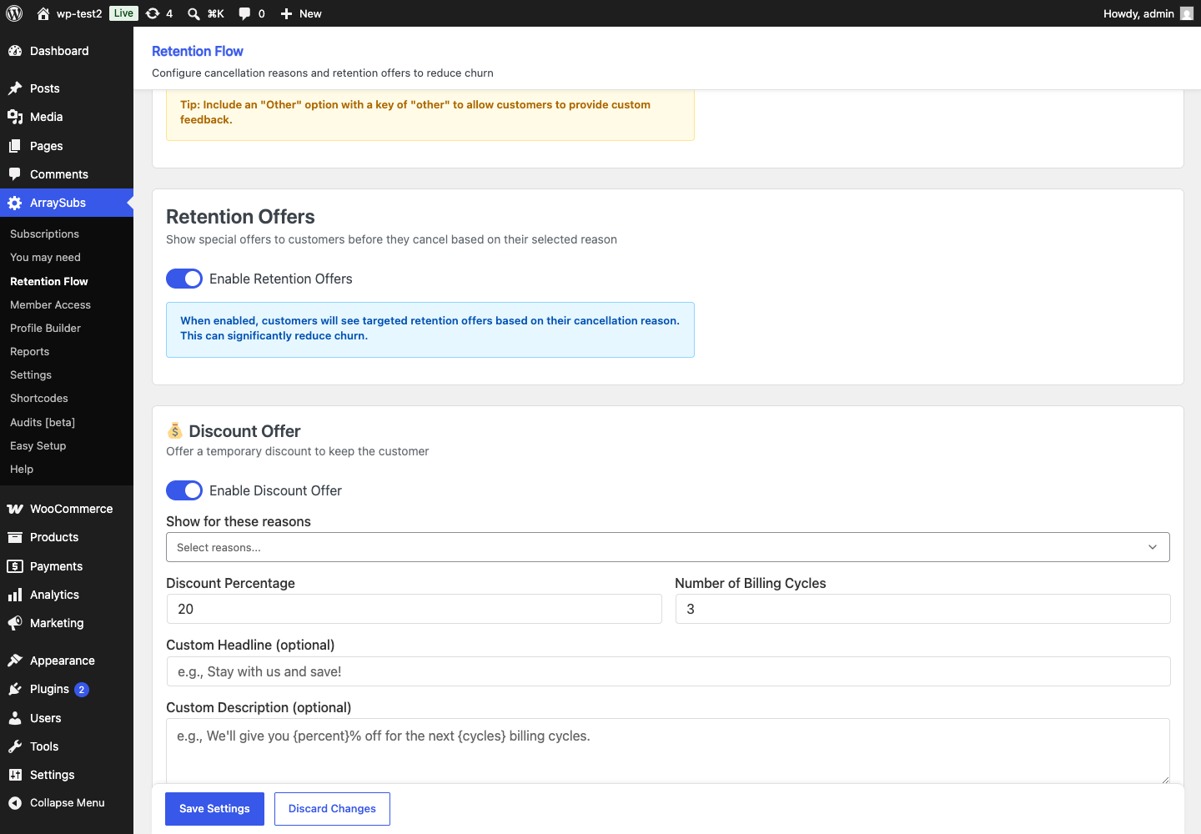
Task: Click the Live status badge
Action: [x=123, y=13]
